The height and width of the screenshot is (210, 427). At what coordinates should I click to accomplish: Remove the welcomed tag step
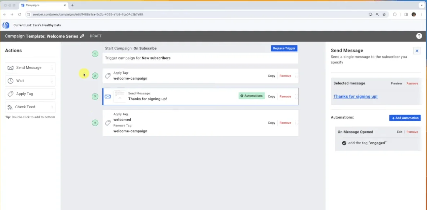click(x=285, y=123)
